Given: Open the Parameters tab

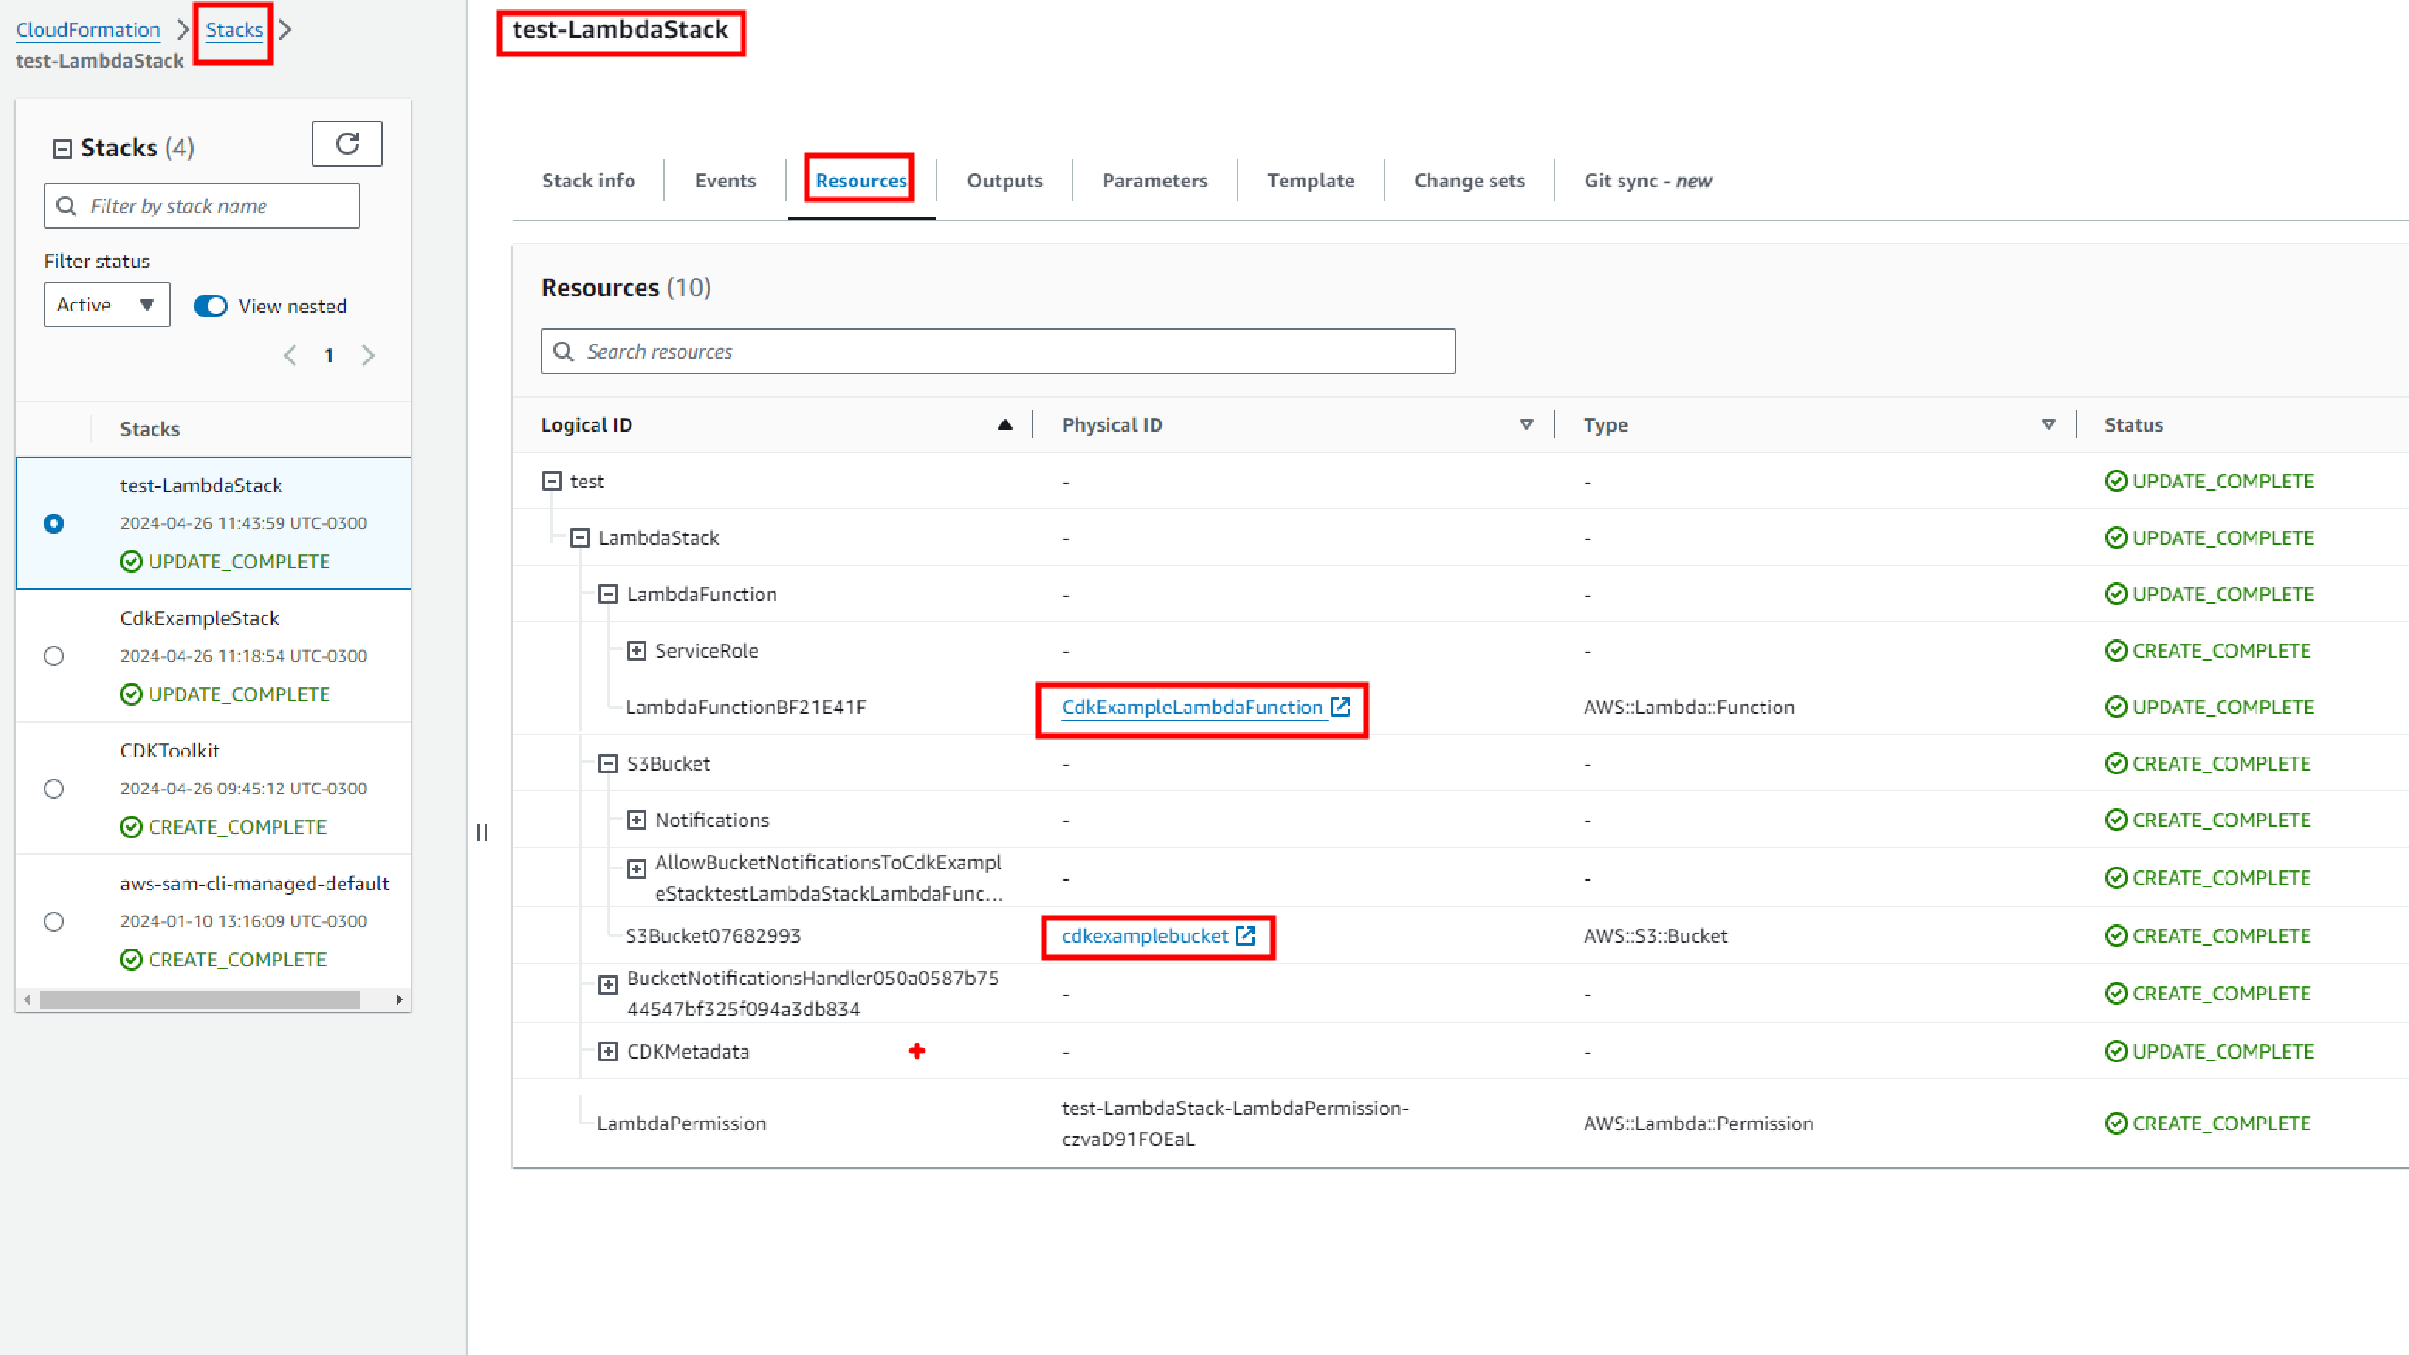Looking at the screenshot, I should pos(1155,181).
